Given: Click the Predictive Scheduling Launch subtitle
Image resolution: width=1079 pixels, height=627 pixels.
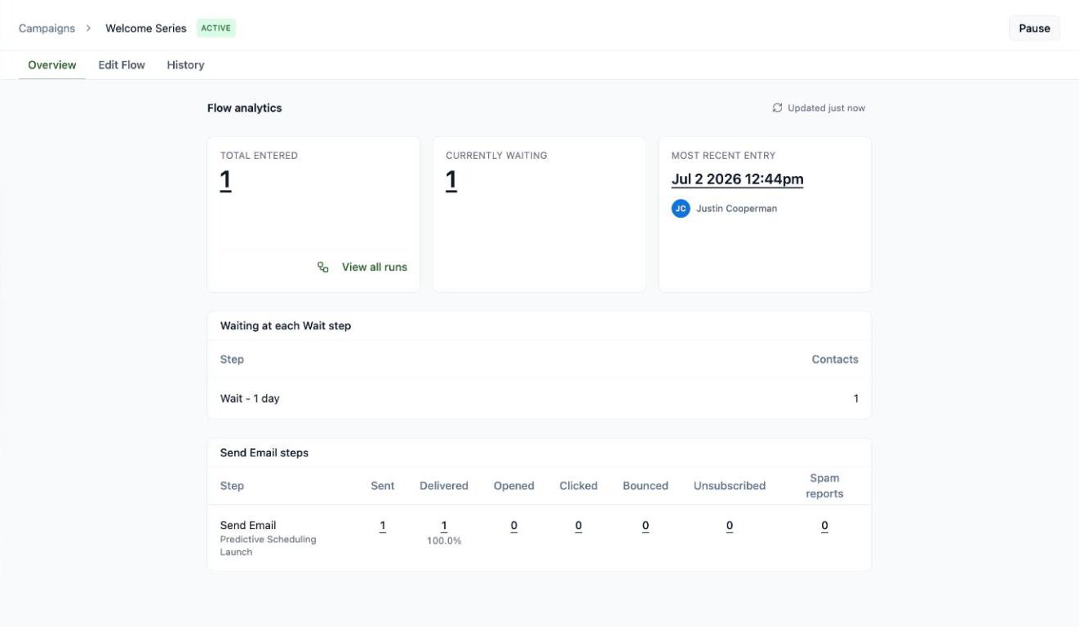Looking at the screenshot, I should (268, 545).
